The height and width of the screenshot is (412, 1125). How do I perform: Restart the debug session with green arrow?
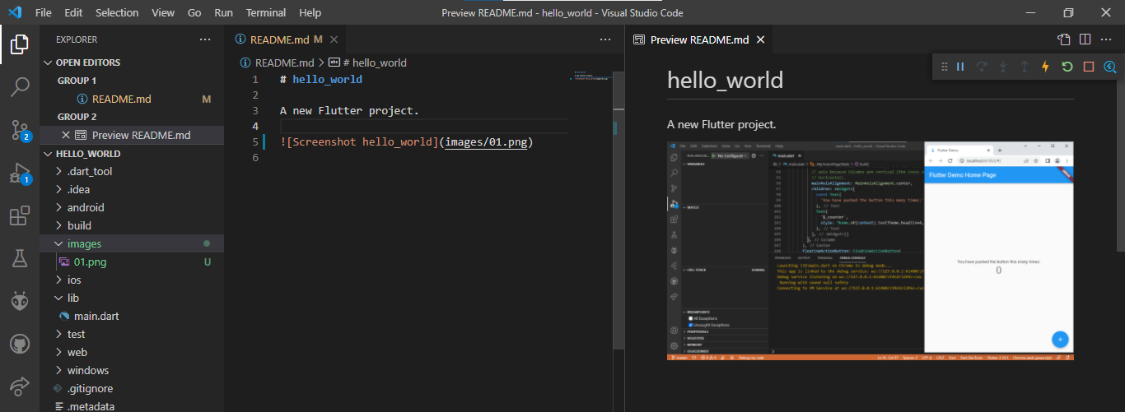pyautogui.click(x=1067, y=67)
